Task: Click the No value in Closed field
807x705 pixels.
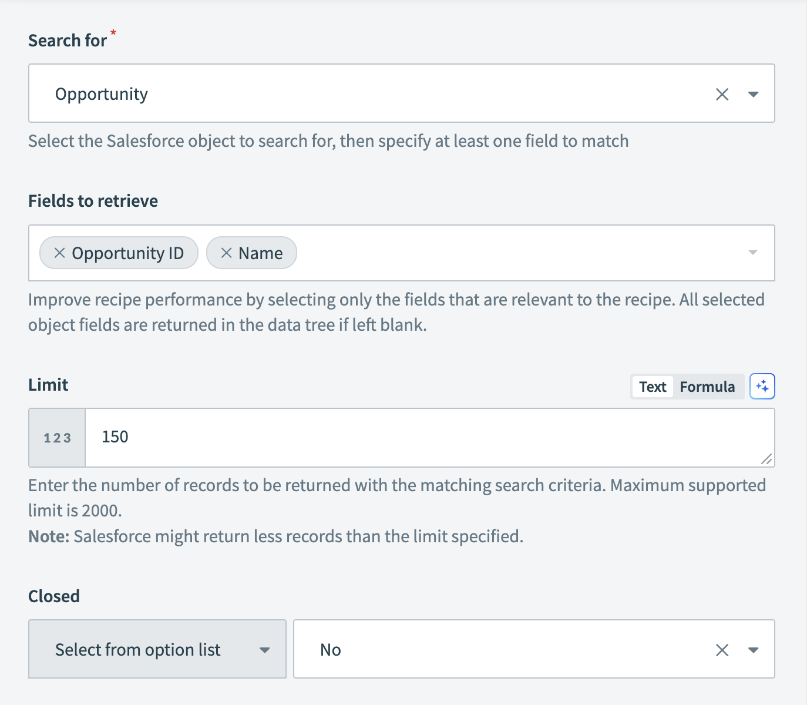Action: pyautogui.click(x=331, y=650)
